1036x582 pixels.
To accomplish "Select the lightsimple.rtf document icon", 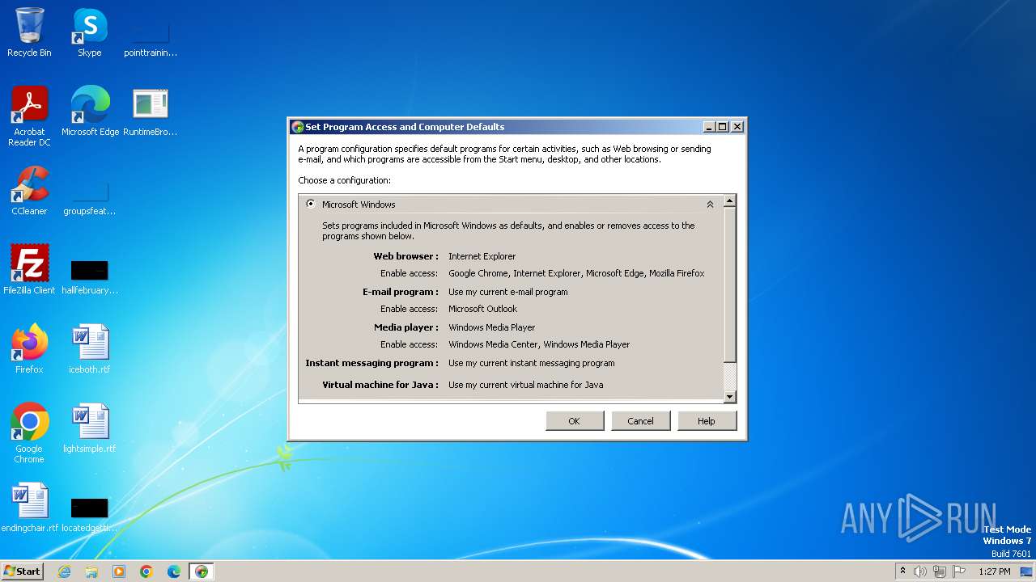I will [90, 428].
